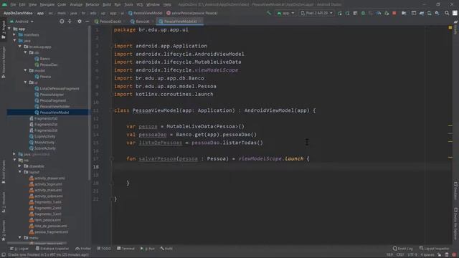The image size is (459, 258).
Task: Open the Build menu
Action: tap(107, 4)
